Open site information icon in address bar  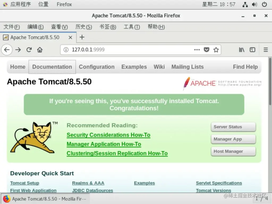click(66, 50)
